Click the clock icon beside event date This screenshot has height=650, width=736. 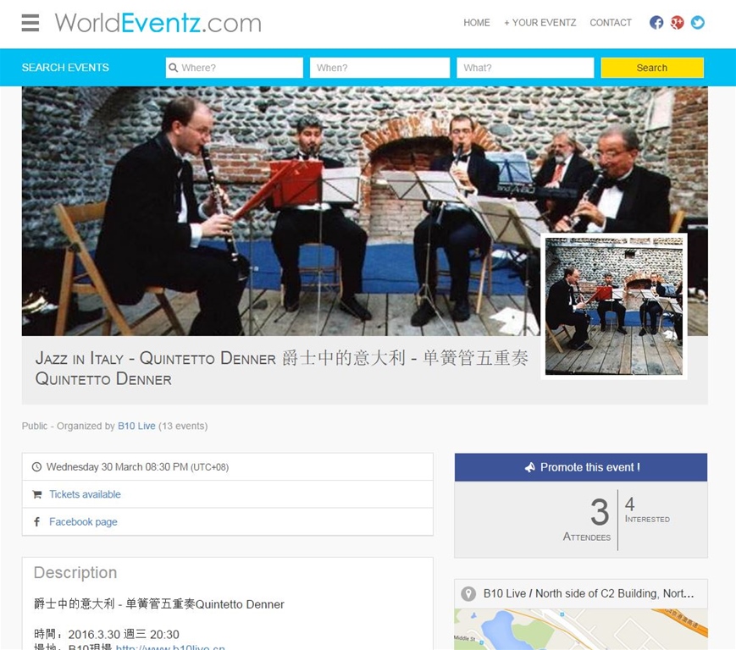click(x=36, y=467)
